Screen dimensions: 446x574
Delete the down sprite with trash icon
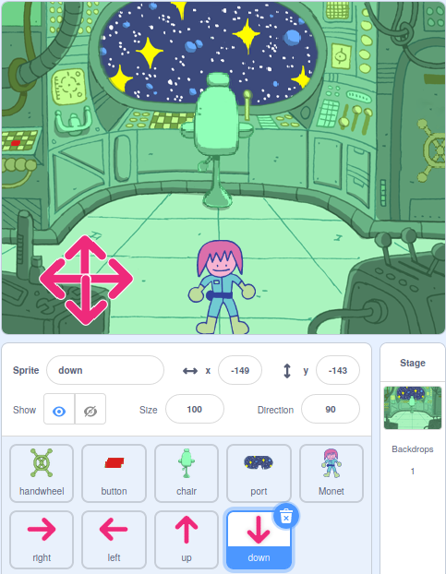286,517
